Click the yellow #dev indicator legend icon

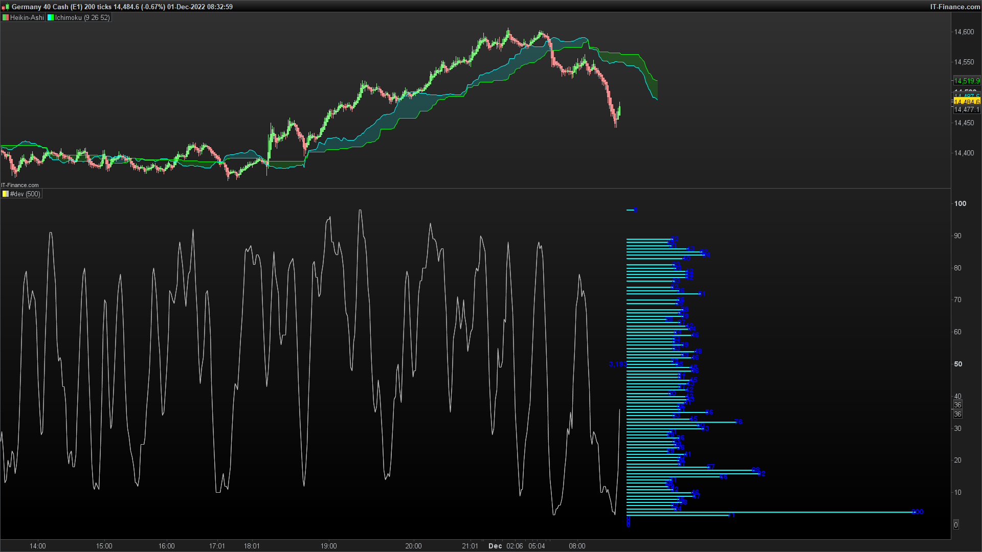tap(6, 194)
